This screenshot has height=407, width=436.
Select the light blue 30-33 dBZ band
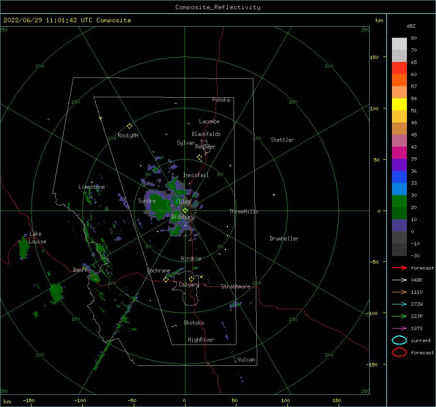399,189
